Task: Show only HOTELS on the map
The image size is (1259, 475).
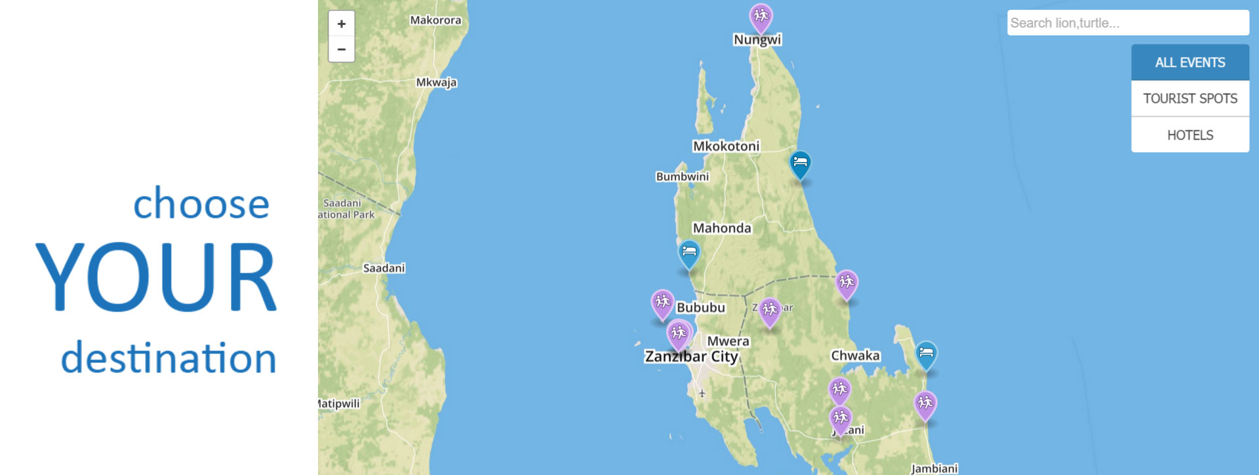Action: point(1190,135)
